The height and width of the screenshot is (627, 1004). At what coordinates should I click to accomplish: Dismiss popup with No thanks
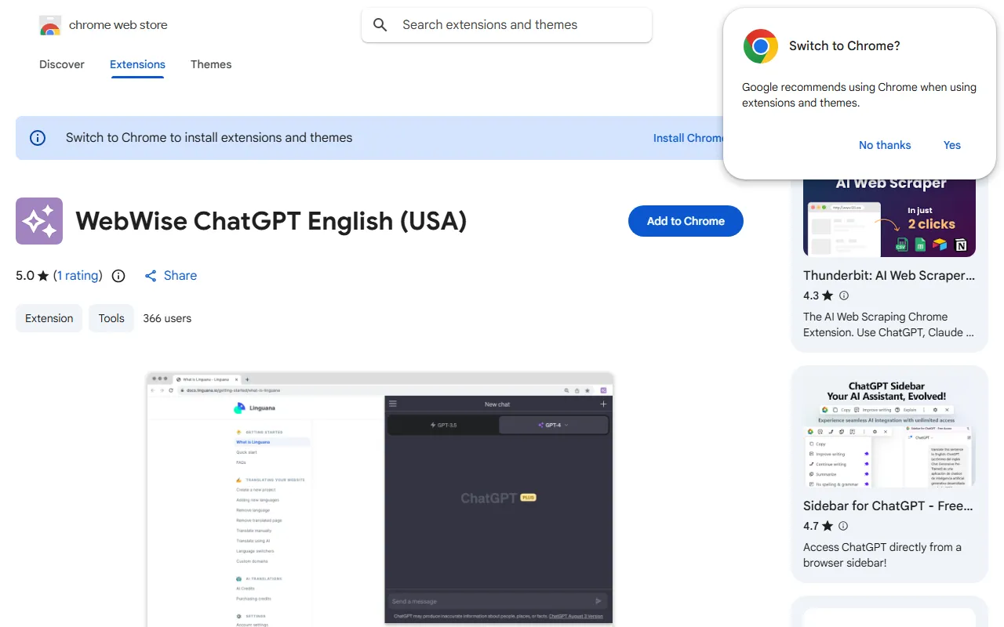pos(884,145)
